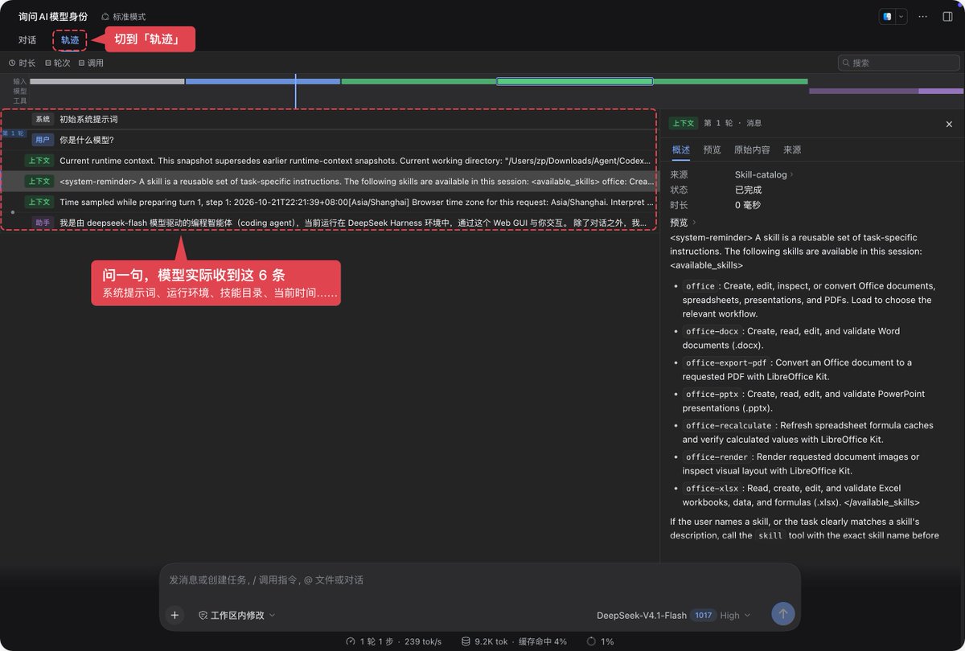
Task: Select the 初始系统提示词 system row
Action: coord(329,119)
